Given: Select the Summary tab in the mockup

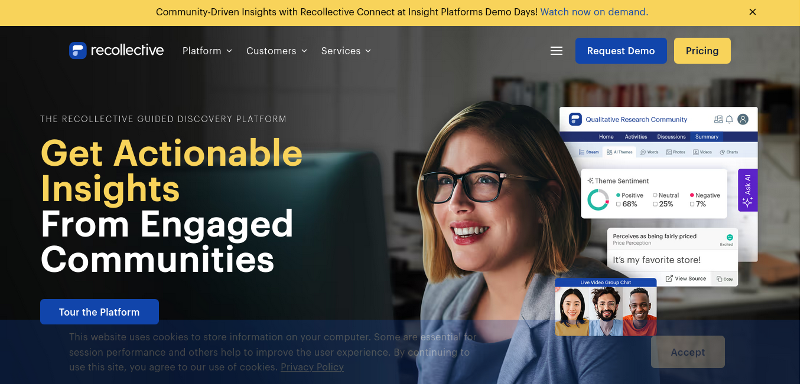Looking at the screenshot, I should (707, 137).
